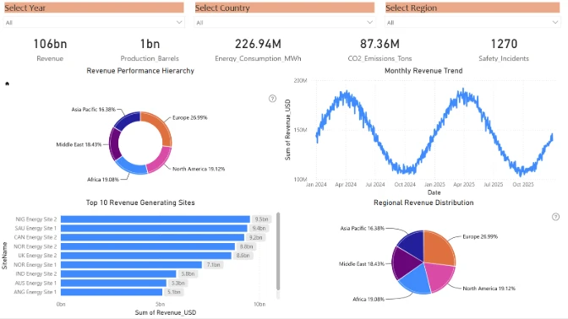Open the Select Year dropdown

tap(94, 23)
